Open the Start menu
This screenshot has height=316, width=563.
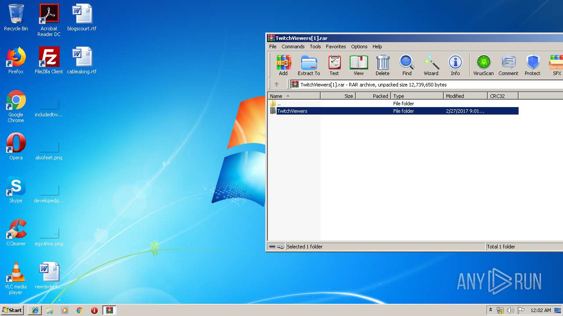tap(12, 310)
